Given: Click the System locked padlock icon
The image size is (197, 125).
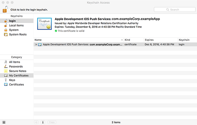Looking at the screenshot, I should click(6, 30).
